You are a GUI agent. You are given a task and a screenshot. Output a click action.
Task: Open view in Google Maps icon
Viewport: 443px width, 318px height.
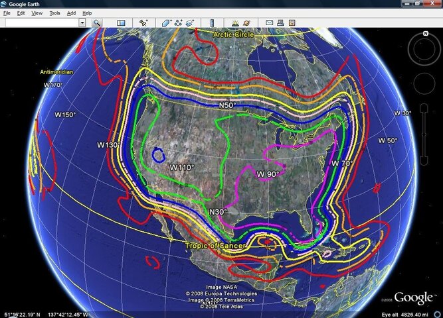[x=292, y=23]
